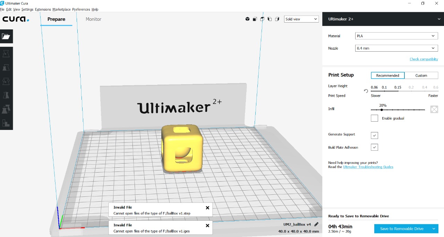Switch camera to 3D perspective view icon
Screen dimensions: 444x237
[247, 19]
